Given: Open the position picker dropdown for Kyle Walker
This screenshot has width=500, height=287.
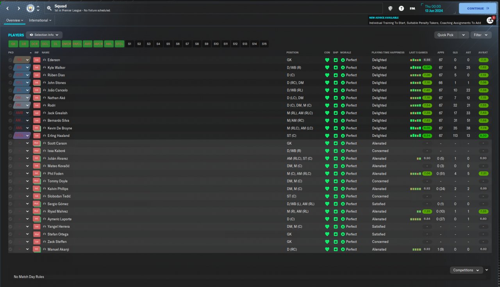Looking at the screenshot, I should [28, 67].
